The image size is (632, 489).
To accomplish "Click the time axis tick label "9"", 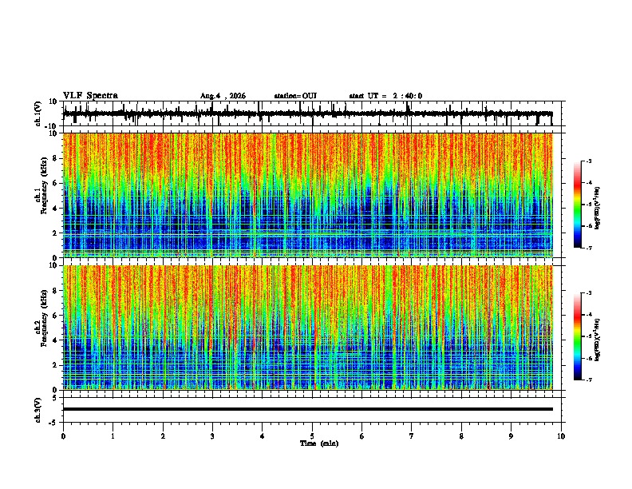I will (511, 436).
